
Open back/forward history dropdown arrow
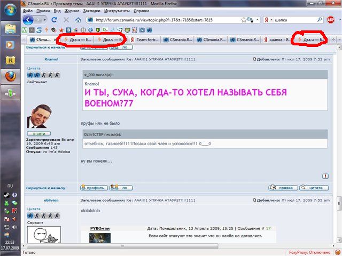coord(44,20)
